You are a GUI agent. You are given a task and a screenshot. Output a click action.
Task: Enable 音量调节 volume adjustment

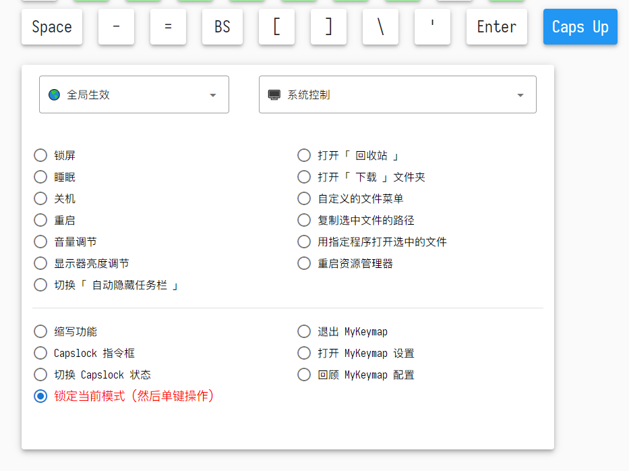pos(40,242)
